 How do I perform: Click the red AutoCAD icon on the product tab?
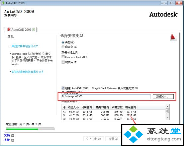9,29
